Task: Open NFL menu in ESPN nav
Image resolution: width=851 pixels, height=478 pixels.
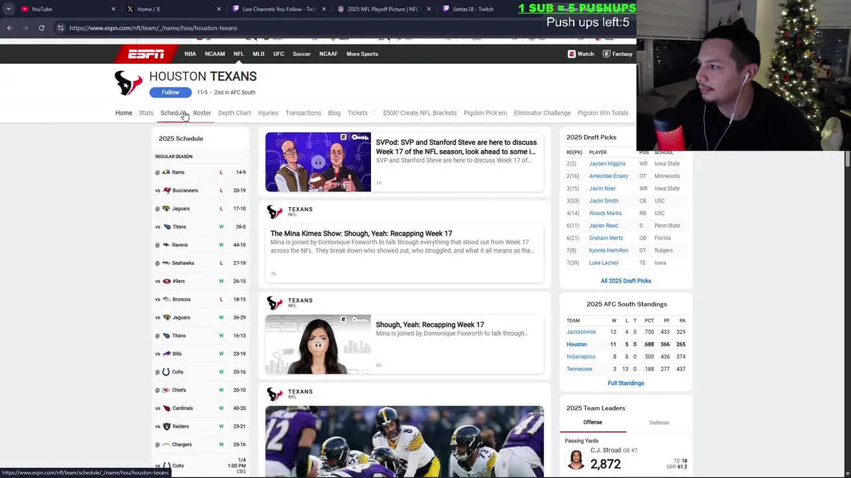Action: tap(239, 54)
